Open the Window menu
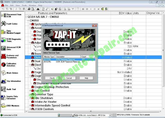Screen dimensions: 165x118 [32, 5]
